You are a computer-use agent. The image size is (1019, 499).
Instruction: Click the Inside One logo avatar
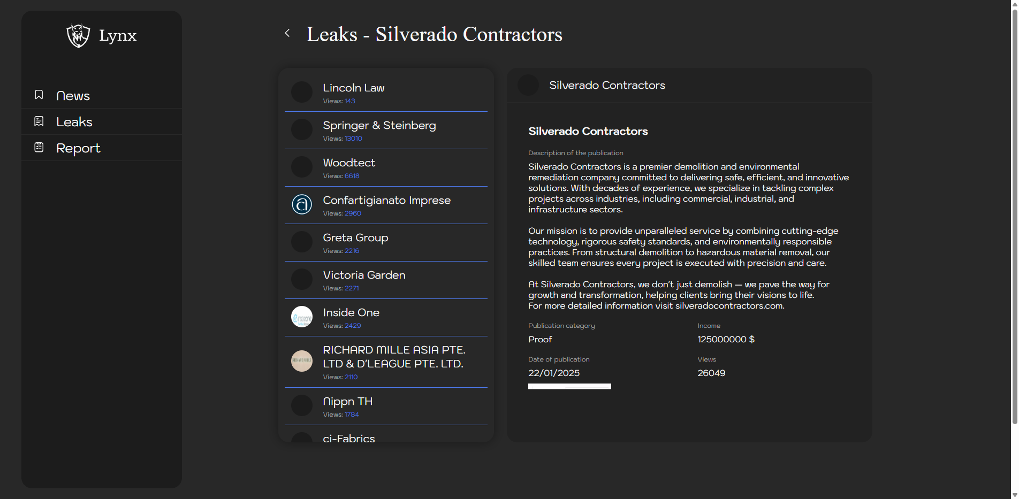pos(302,317)
